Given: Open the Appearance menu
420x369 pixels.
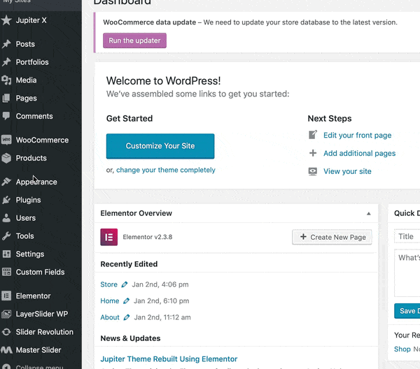Looking at the screenshot, I should 36,182.
